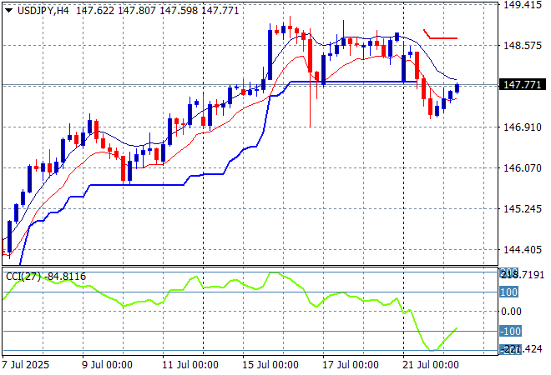The image size is (551, 375).
Task: Click the 17 Jul 00:00 date label
Action: click(x=351, y=364)
